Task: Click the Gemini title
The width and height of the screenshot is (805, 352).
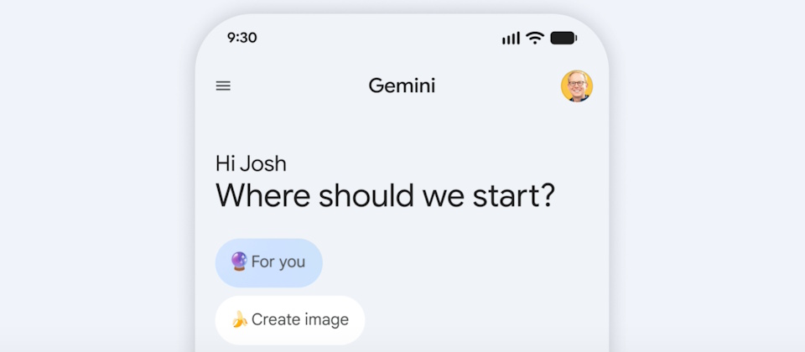Action: (x=402, y=85)
